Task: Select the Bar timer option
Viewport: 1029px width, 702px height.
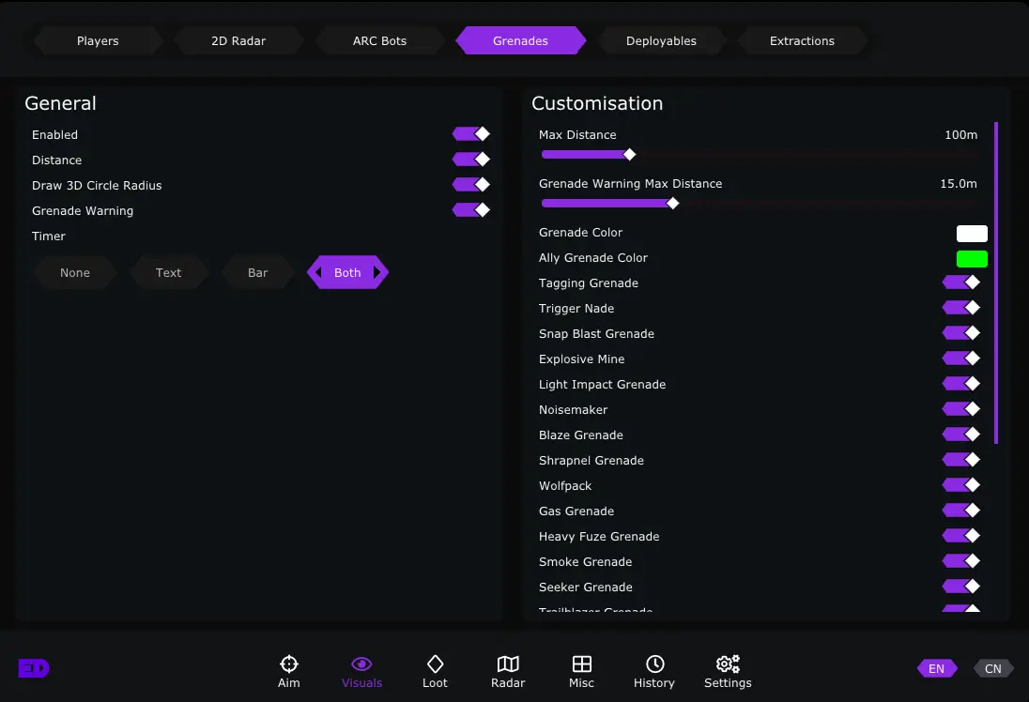Action: coord(257,273)
